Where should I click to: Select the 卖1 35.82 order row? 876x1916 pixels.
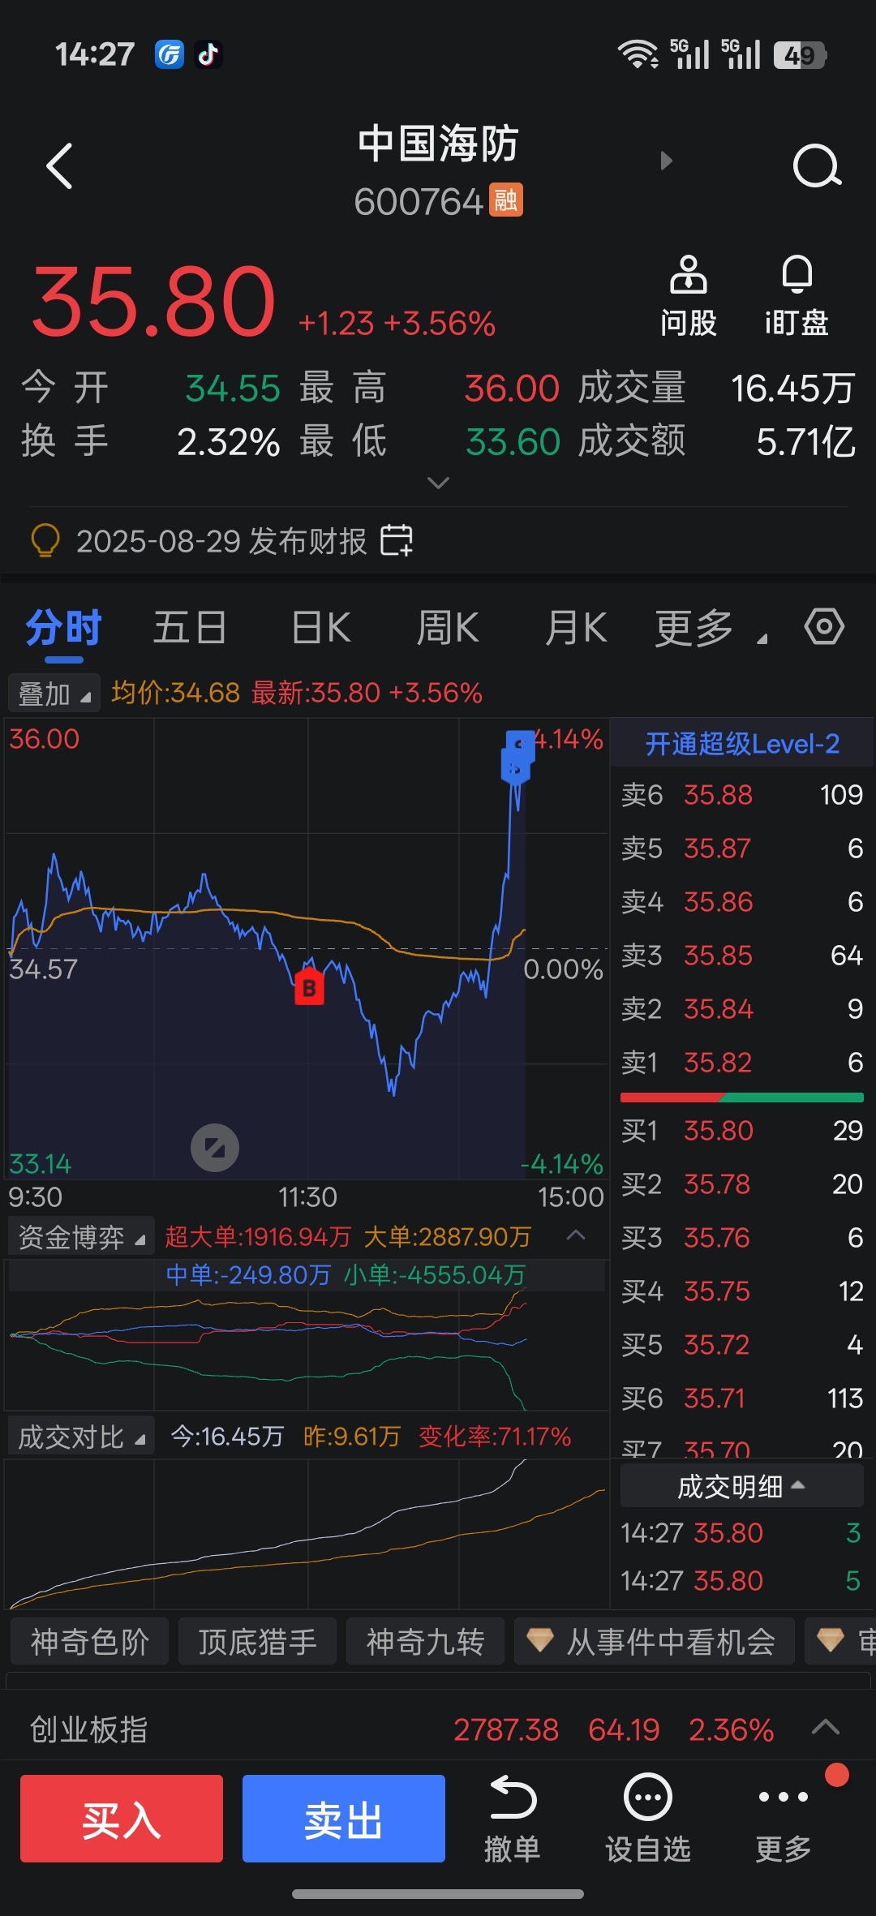pyautogui.click(x=742, y=1062)
